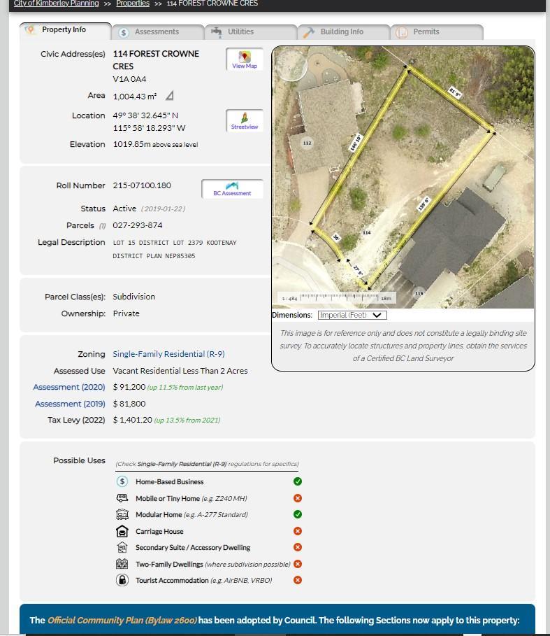Open the Assessment (2020) link
The height and width of the screenshot is (636, 550).
tap(69, 387)
